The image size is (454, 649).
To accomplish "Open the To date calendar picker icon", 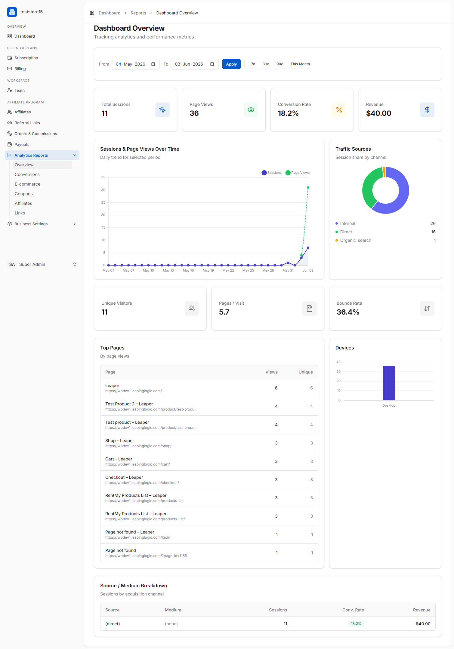I will [212, 64].
